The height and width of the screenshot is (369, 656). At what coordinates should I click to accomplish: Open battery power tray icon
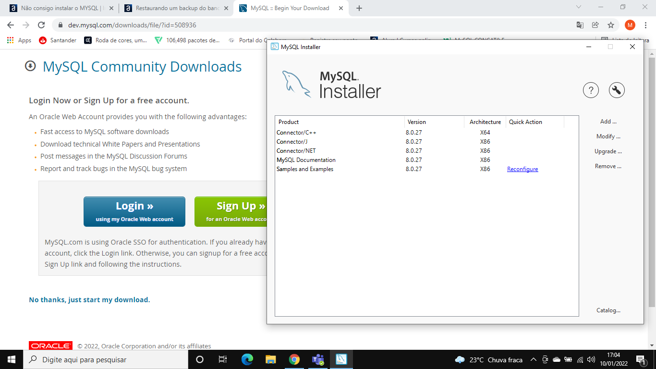click(568, 359)
